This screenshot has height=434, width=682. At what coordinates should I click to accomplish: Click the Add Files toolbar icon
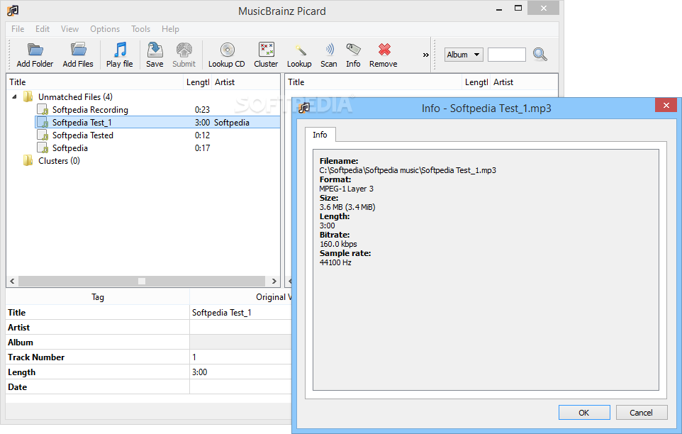point(78,50)
